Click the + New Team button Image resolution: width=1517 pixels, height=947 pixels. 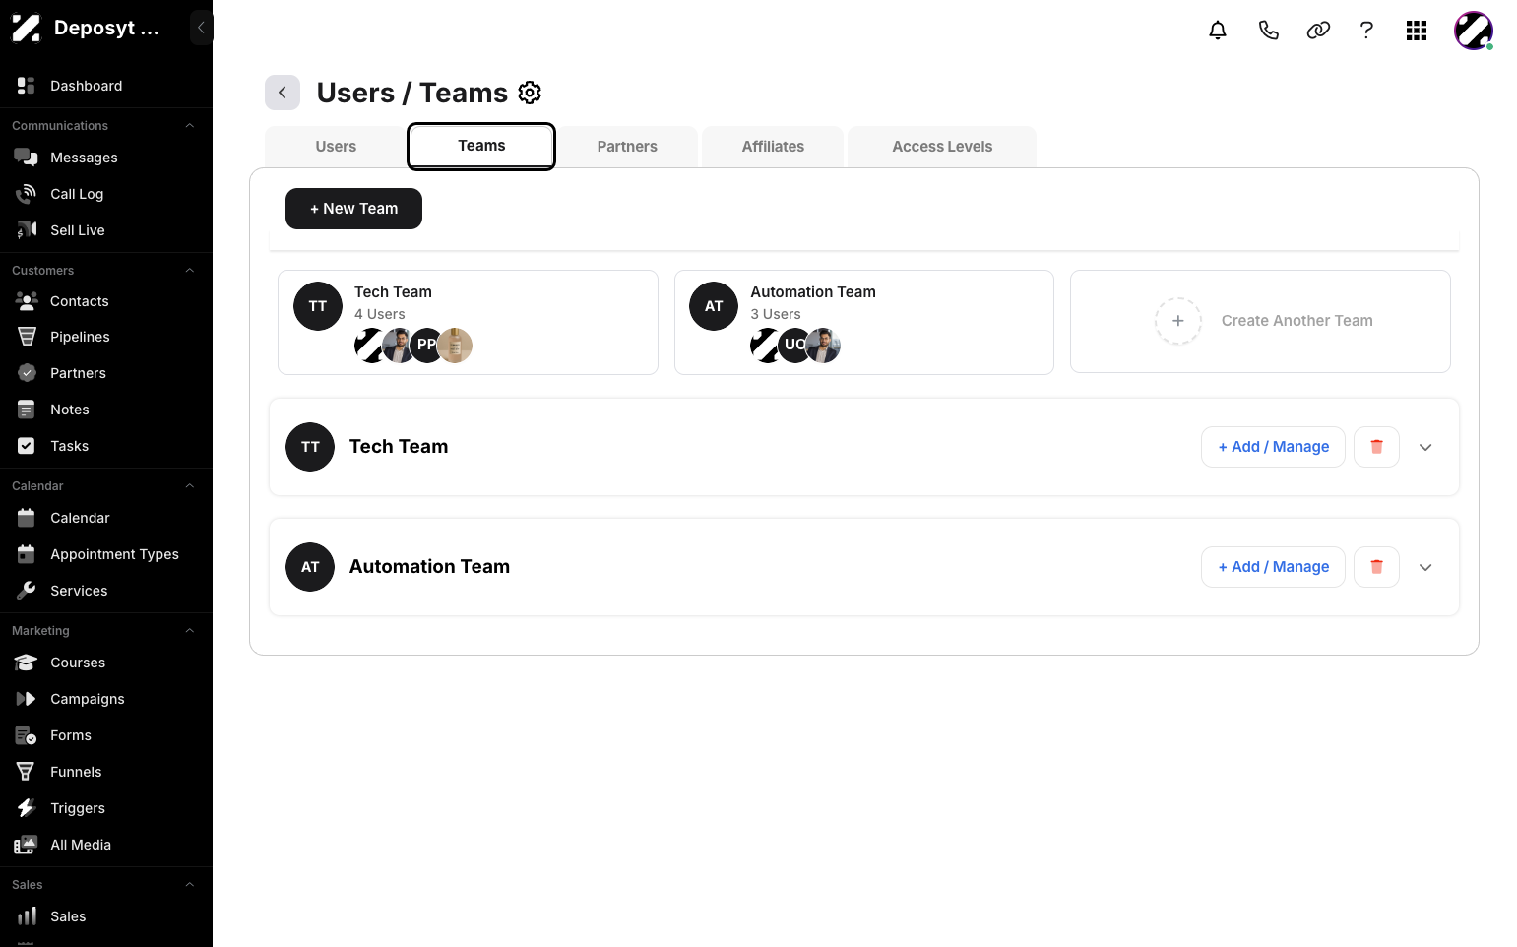click(353, 209)
